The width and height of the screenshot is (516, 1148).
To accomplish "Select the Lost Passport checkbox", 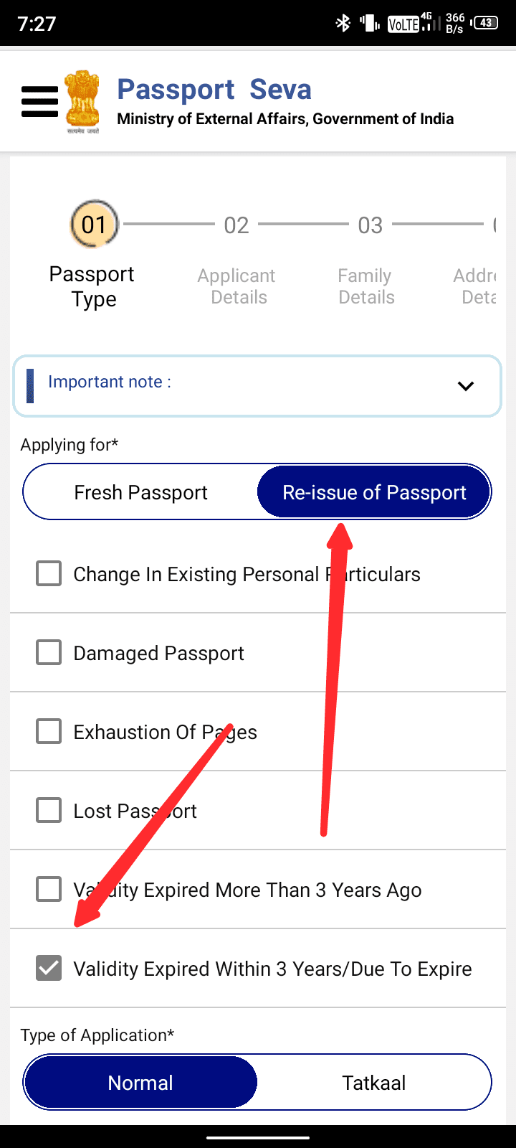I will pyautogui.click(x=49, y=811).
